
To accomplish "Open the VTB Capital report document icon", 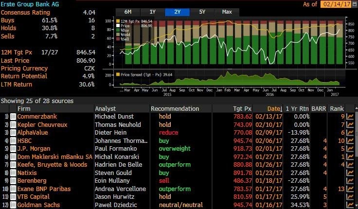I will [x=13, y=197].
